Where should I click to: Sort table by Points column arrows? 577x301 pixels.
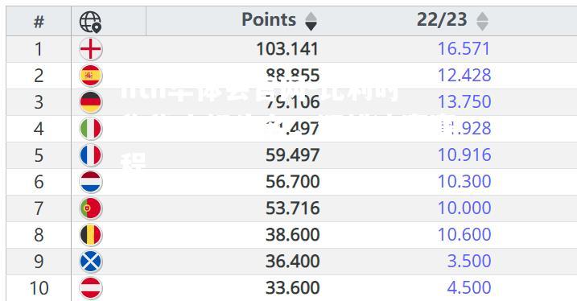(311, 21)
